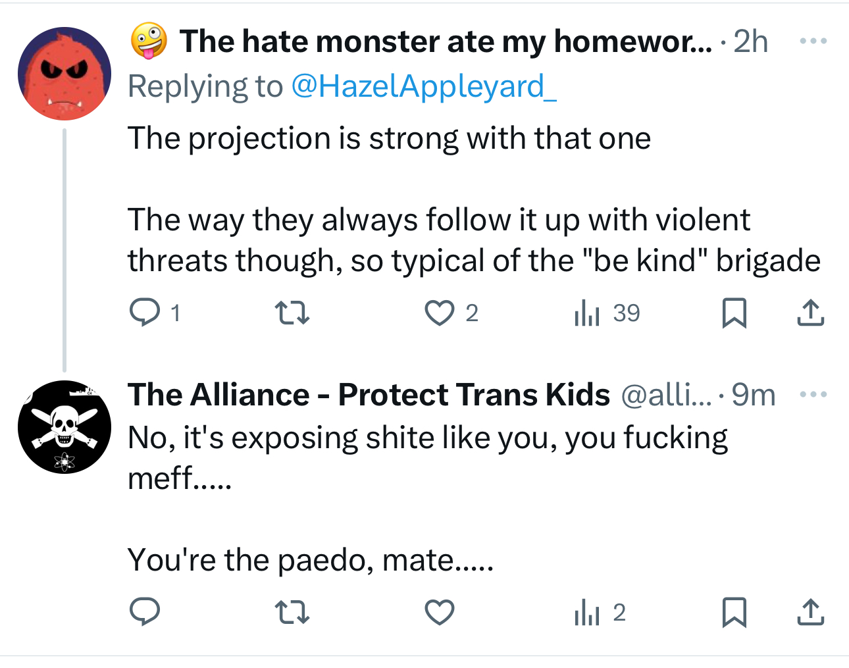Image resolution: width=849 pixels, height=668 pixels.
Task: Retweet The Alliance post
Action: (292, 612)
